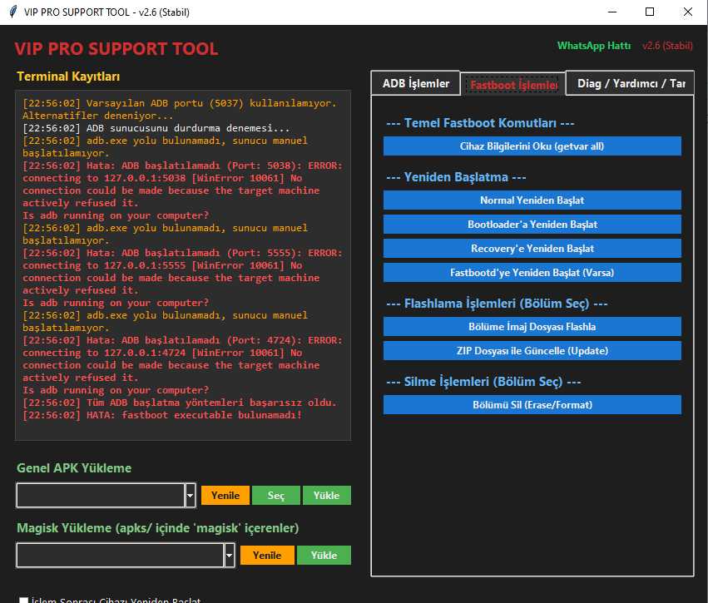Click Bootloader'a Yeniden Başlat
This screenshot has height=603, width=708.
(532, 222)
